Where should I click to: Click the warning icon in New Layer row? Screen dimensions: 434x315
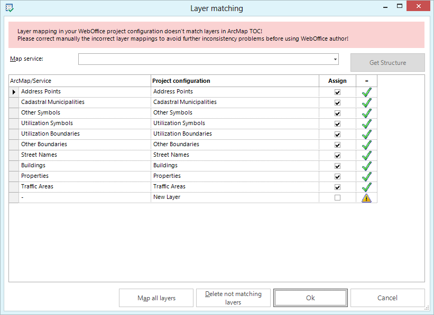[x=366, y=198]
